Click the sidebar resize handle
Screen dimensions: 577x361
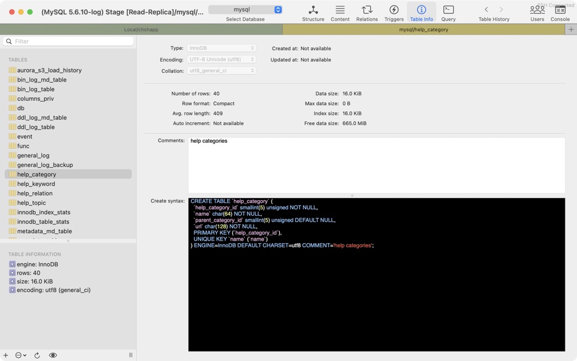click(131, 355)
